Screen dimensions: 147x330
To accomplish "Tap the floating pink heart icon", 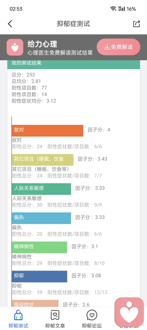I will point(129,312).
